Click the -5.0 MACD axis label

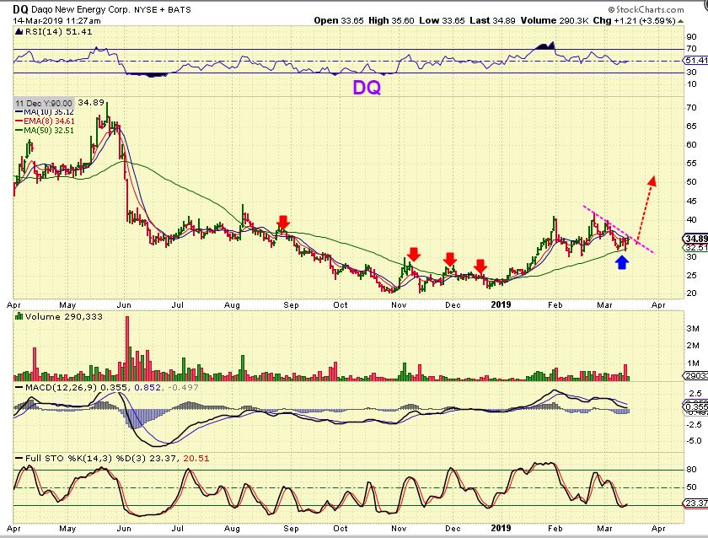coord(693,440)
